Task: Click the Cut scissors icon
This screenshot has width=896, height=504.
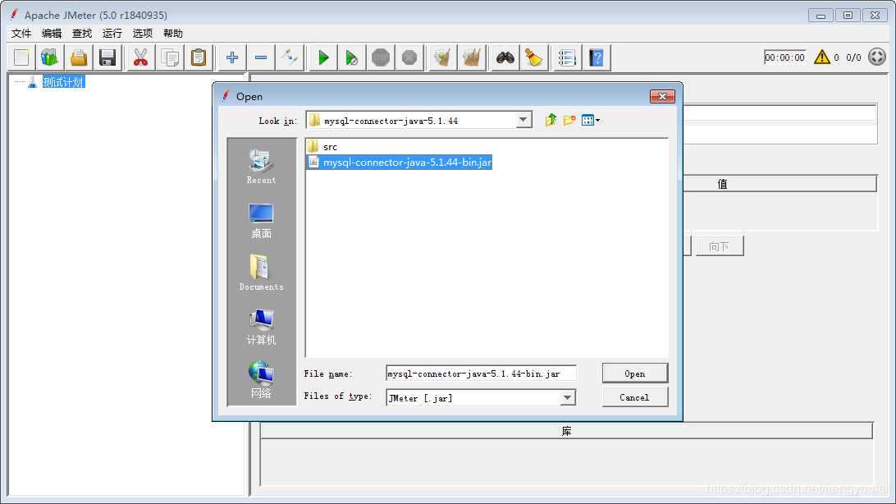Action: 140,57
